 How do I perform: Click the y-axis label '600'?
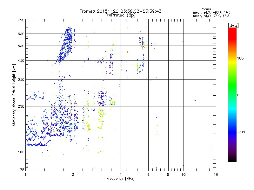point(21,34)
